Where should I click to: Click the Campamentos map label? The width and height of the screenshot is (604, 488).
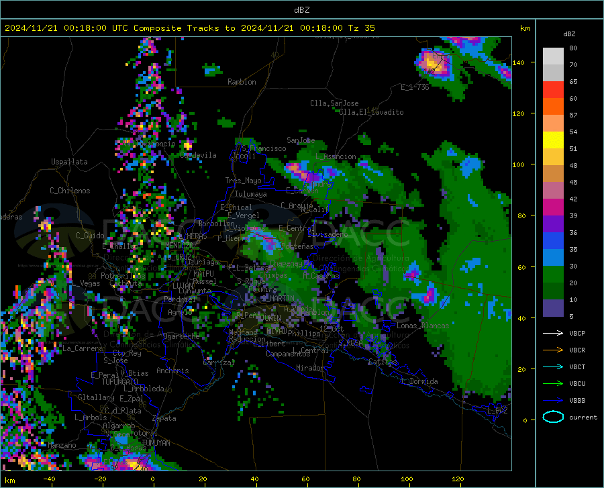click(x=288, y=354)
